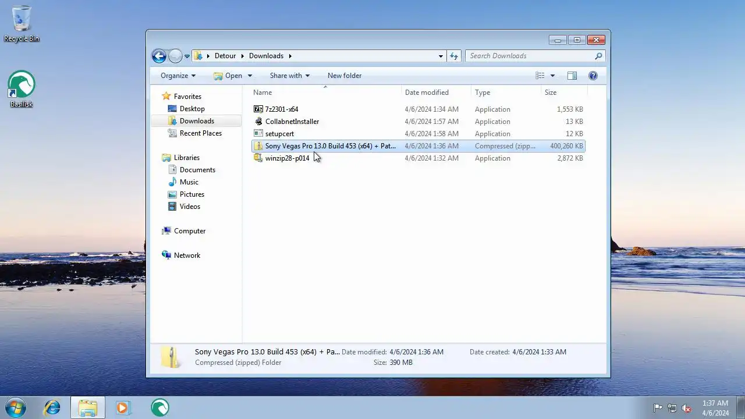
Task: Expand the view options dropdown arrow
Action: pos(552,76)
